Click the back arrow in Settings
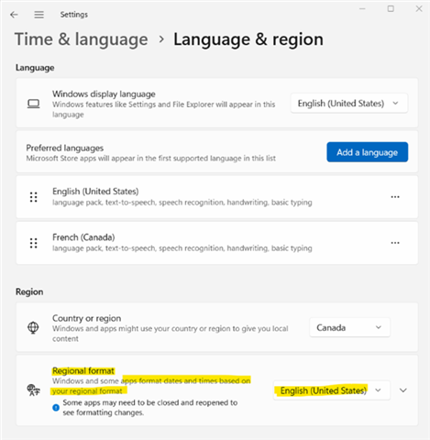 coord(14,15)
